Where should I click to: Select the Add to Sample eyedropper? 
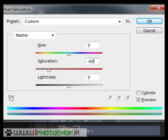[118, 98]
